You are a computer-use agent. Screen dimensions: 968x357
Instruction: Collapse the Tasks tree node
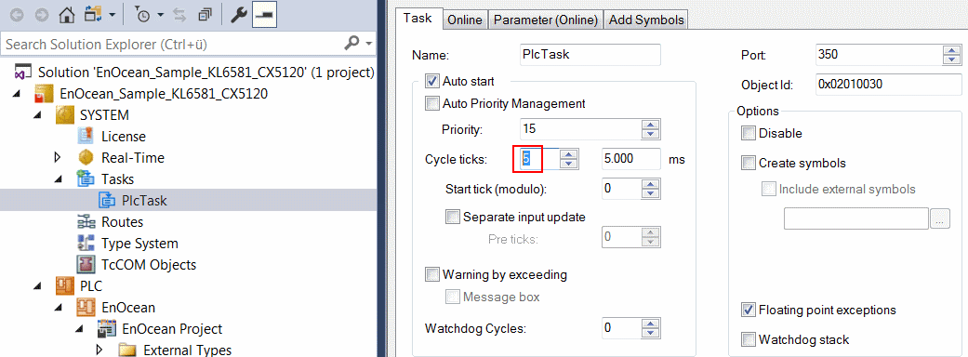coord(59,179)
